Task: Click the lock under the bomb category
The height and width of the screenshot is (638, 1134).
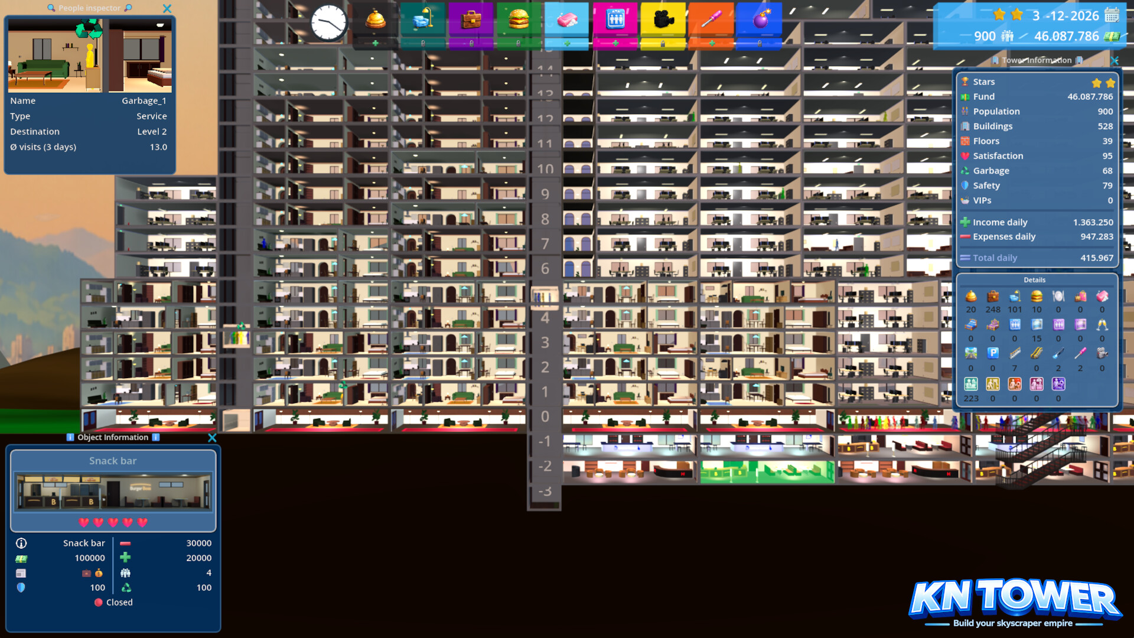Action: point(760,44)
